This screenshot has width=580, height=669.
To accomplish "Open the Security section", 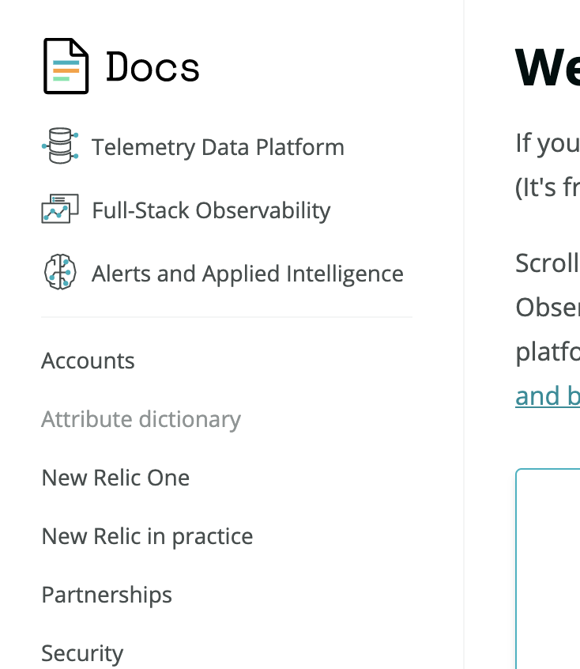I will [81, 653].
